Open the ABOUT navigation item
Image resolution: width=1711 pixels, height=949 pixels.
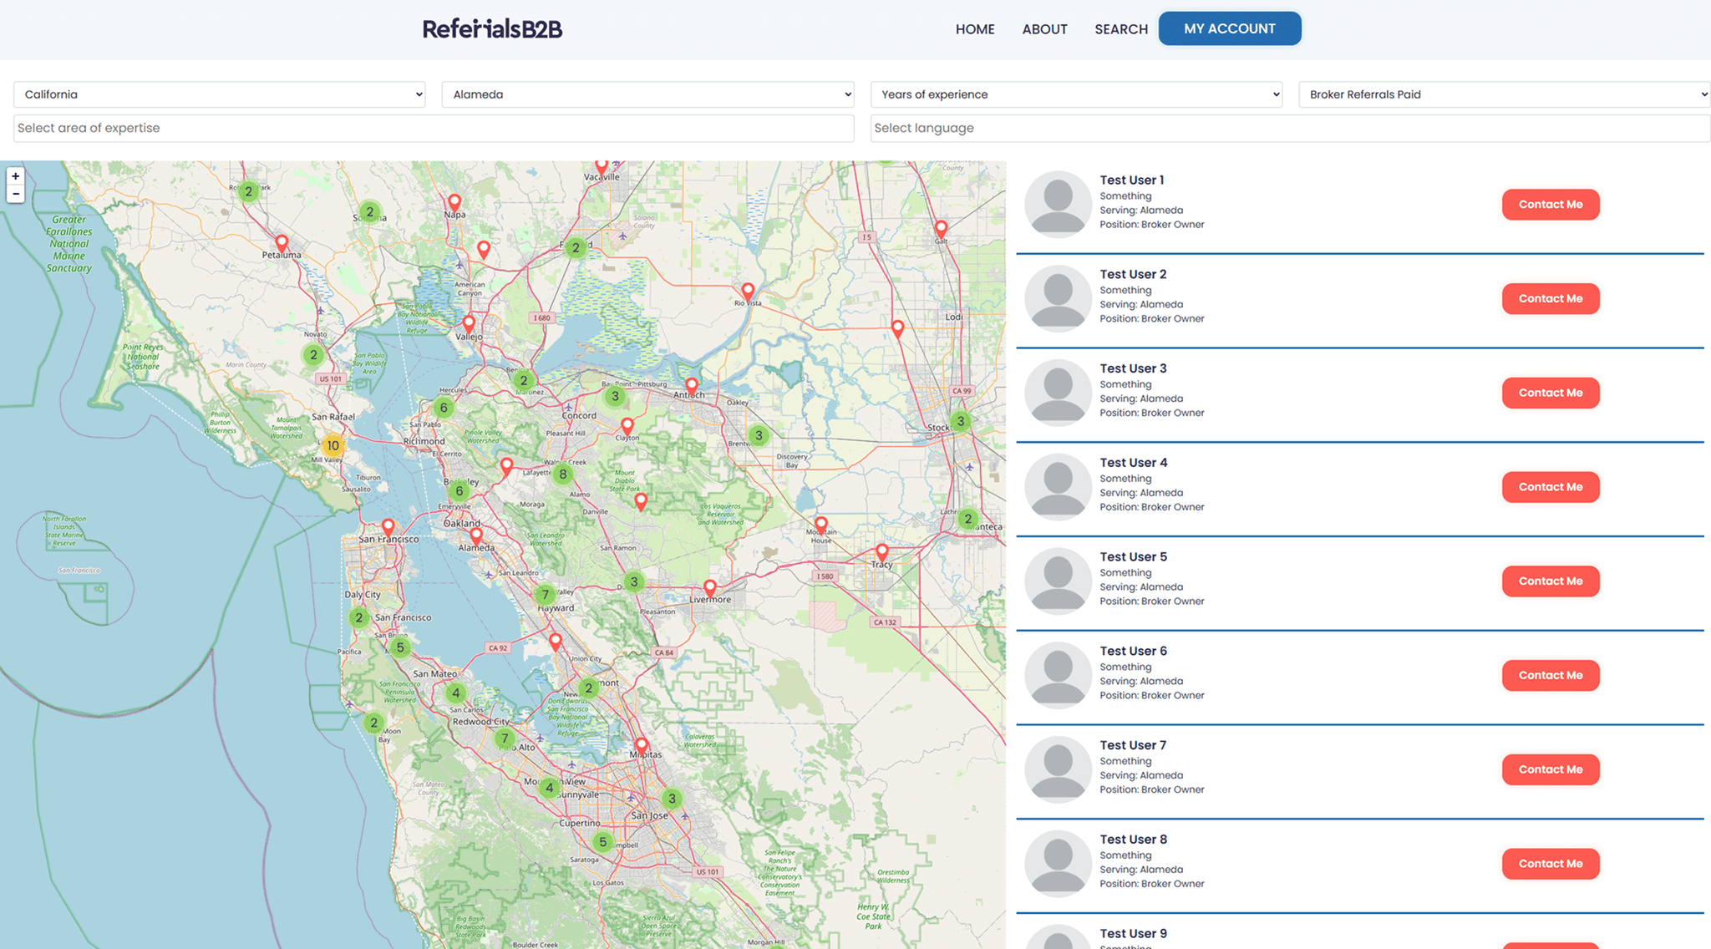coord(1044,29)
